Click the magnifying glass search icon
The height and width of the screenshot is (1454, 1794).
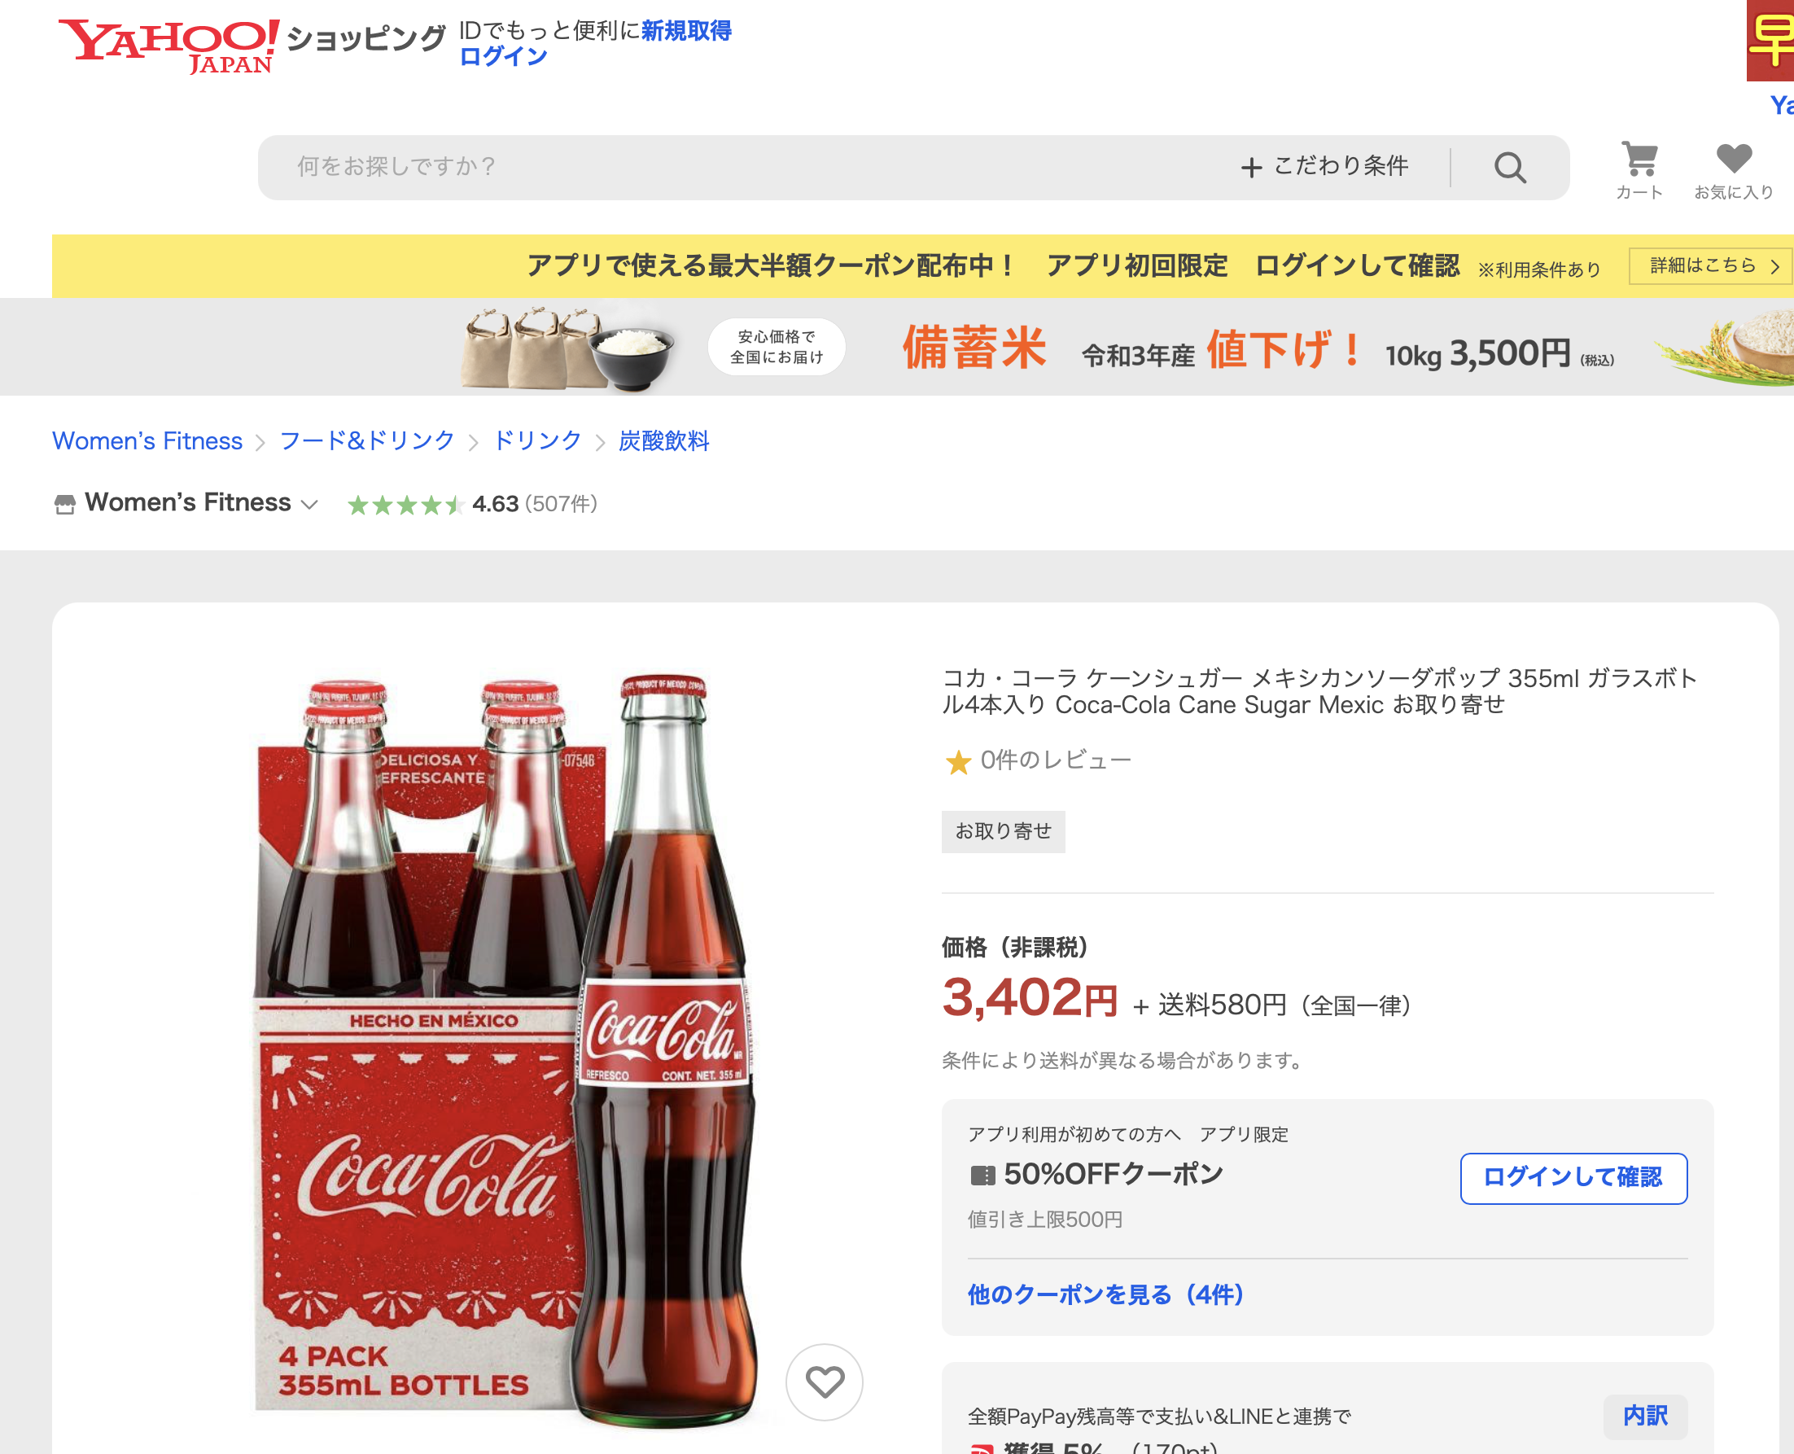[x=1510, y=168]
